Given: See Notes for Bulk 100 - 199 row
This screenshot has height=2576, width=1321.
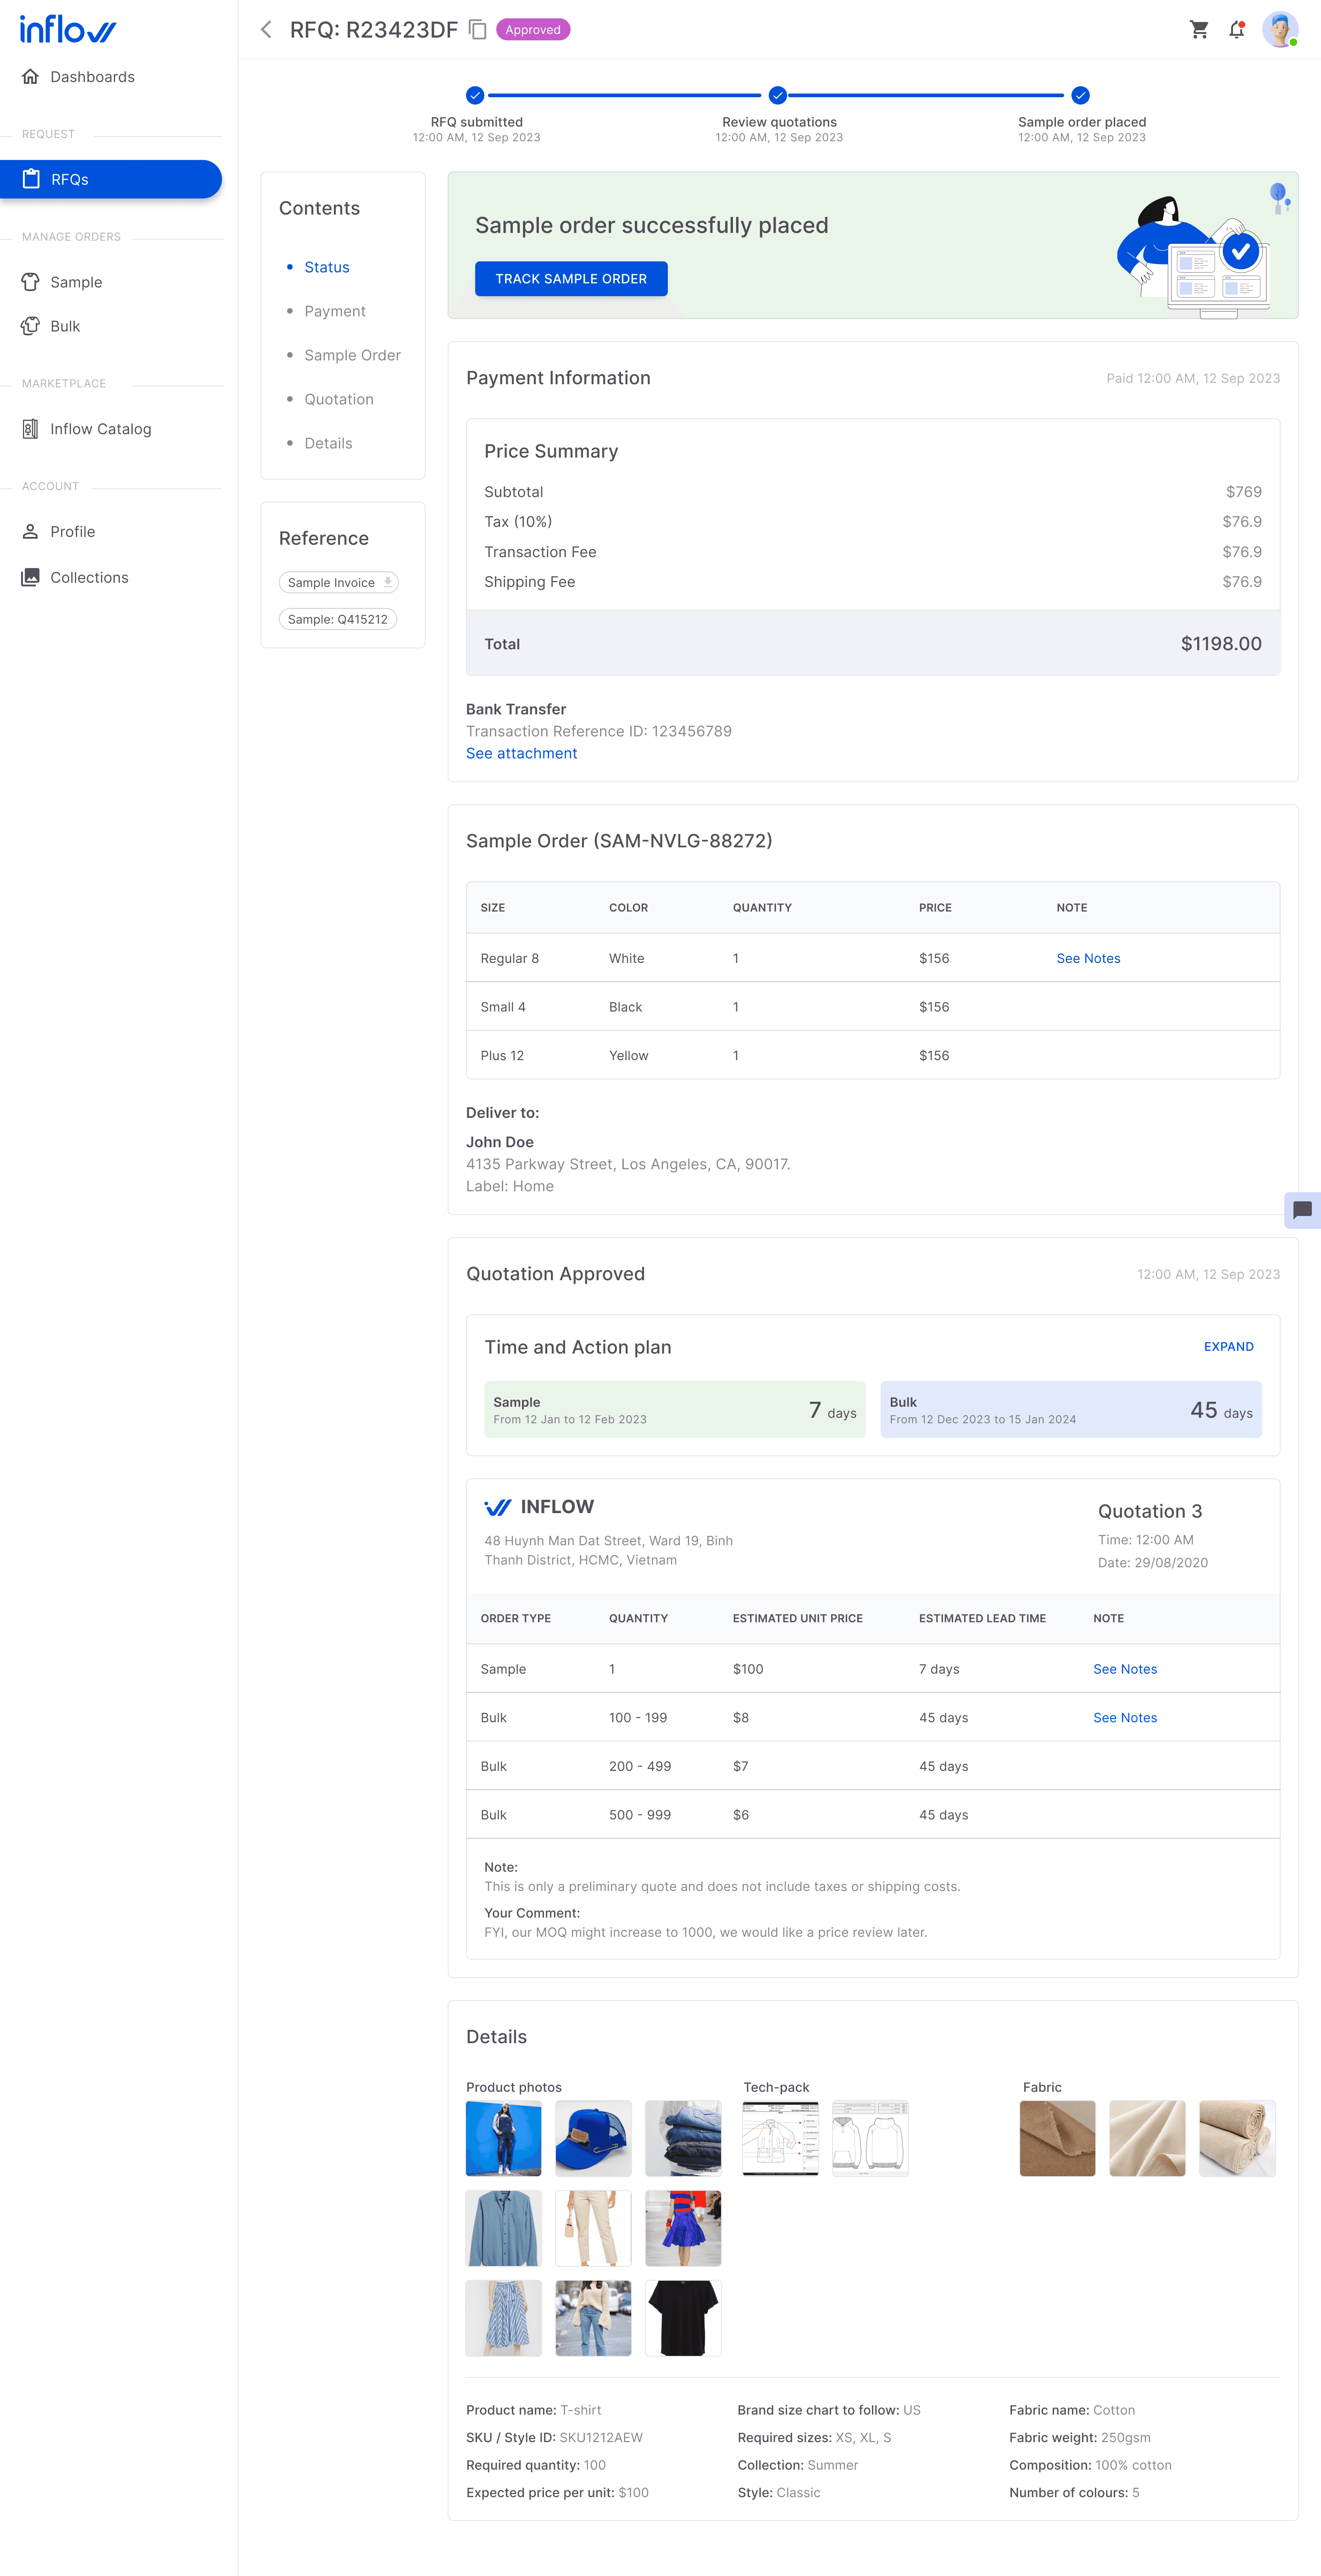Looking at the screenshot, I should tap(1125, 1718).
